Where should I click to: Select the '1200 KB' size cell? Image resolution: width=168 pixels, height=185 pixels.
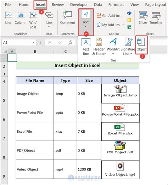pyautogui.click(x=89, y=169)
